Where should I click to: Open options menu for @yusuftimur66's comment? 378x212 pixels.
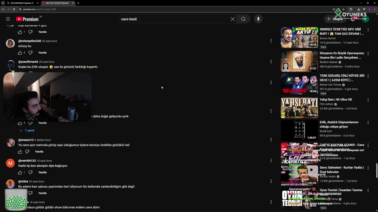pos(271,62)
